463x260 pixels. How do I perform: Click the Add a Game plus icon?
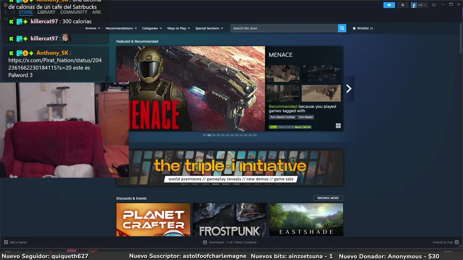pos(6,242)
